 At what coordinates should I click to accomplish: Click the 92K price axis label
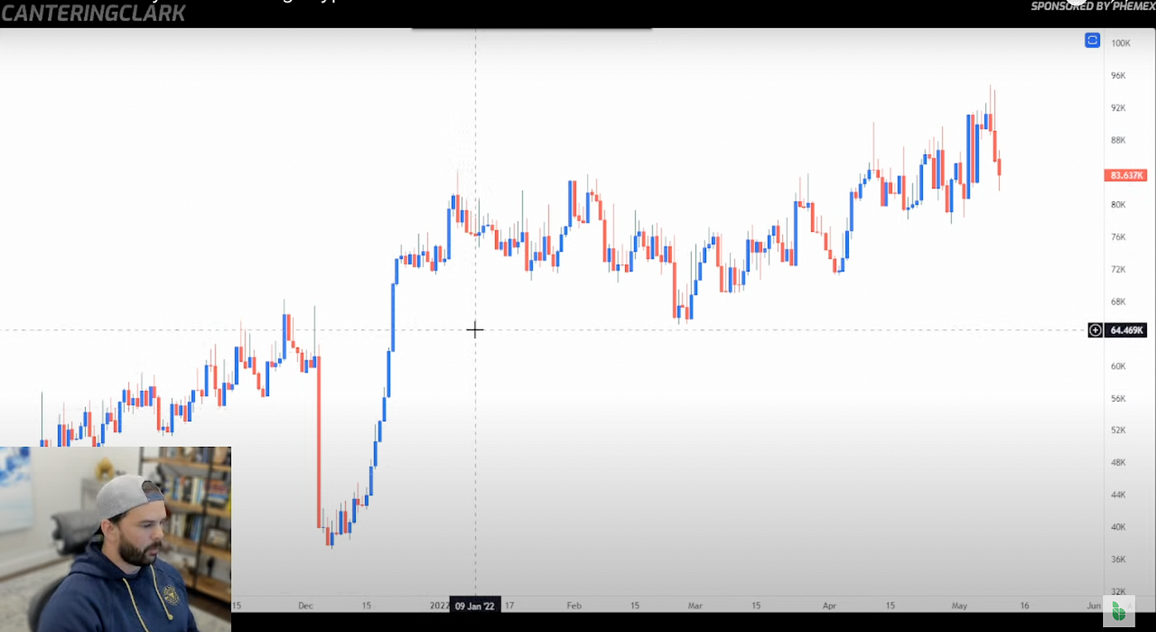tap(1118, 107)
